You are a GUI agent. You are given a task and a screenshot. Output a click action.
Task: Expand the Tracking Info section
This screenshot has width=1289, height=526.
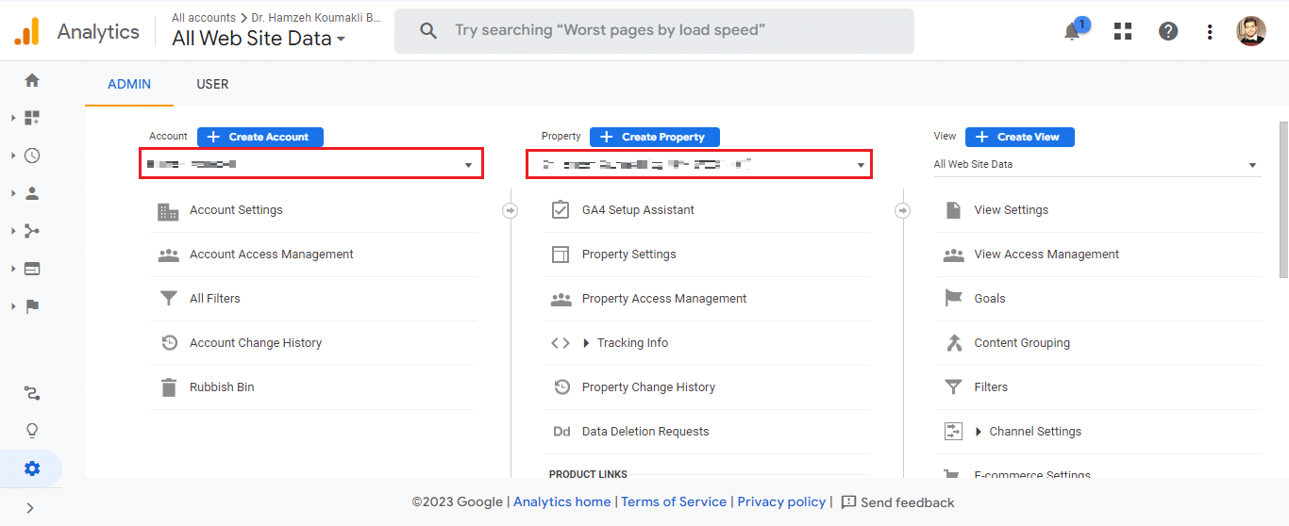click(631, 343)
